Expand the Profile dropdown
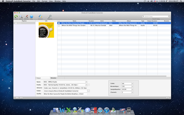 click(86, 85)
